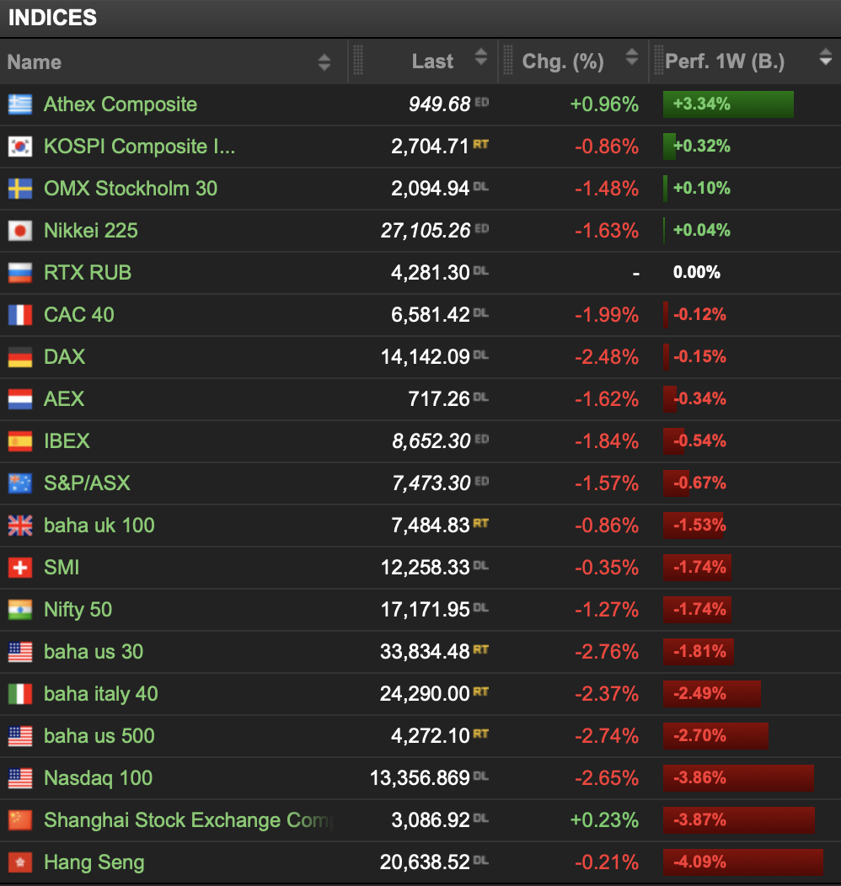
Task: Open the RTX RUB index link
Action: pyautogui.click(x=88, y=273)
